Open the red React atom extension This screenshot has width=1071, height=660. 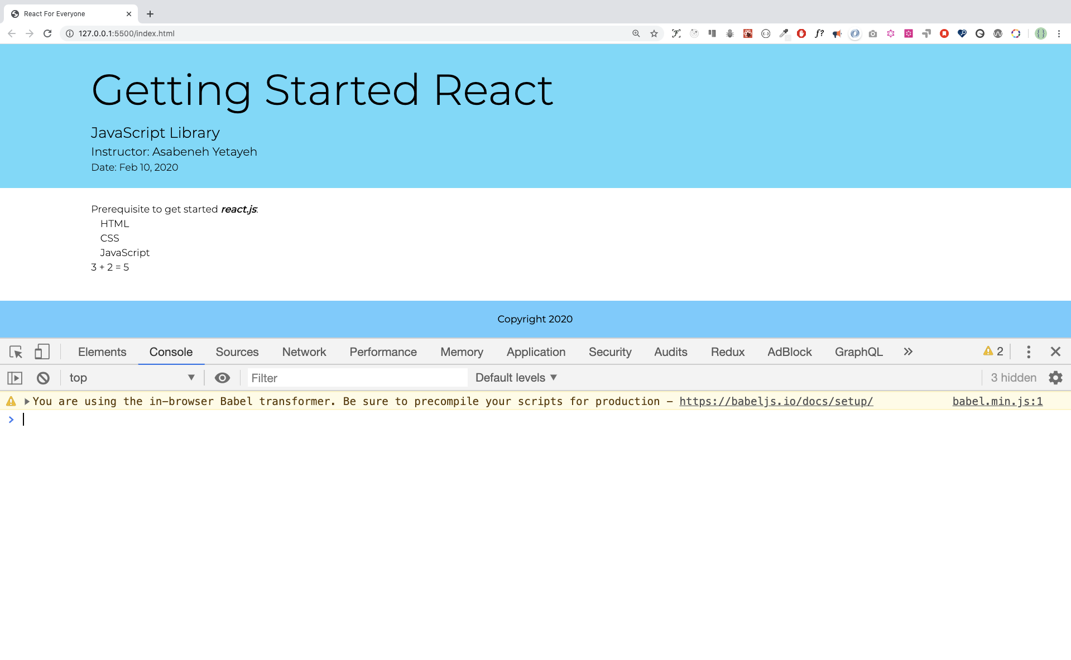747,33
